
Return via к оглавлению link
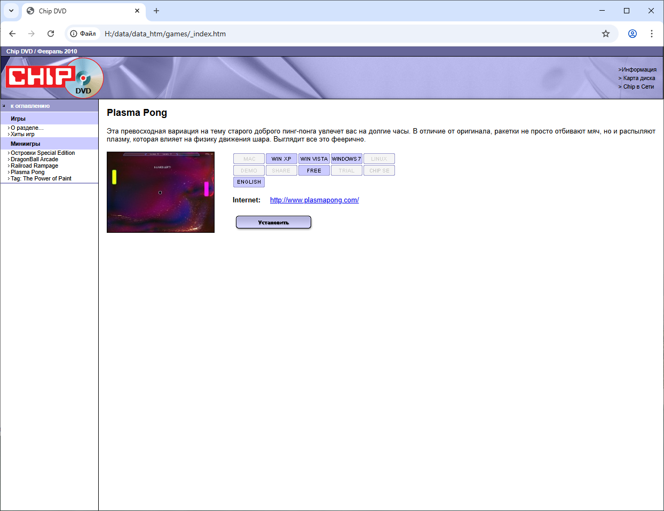(30, 106)
